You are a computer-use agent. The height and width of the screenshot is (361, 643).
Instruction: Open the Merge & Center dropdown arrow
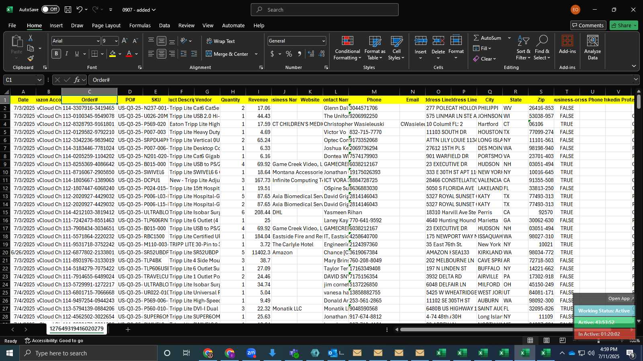tap(256, 54)
